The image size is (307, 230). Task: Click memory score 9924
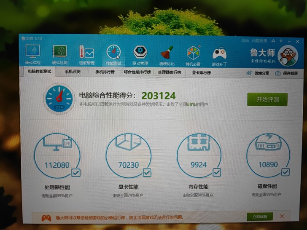[x=199, y=165]
